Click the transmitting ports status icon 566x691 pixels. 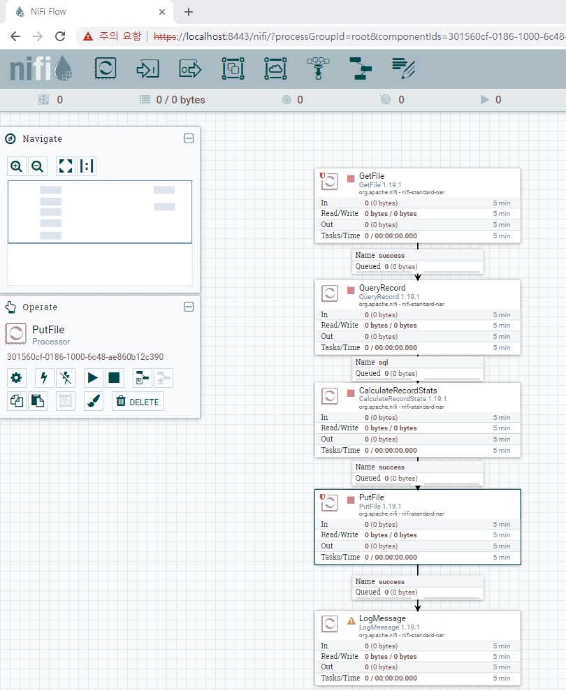coord(286,100)
